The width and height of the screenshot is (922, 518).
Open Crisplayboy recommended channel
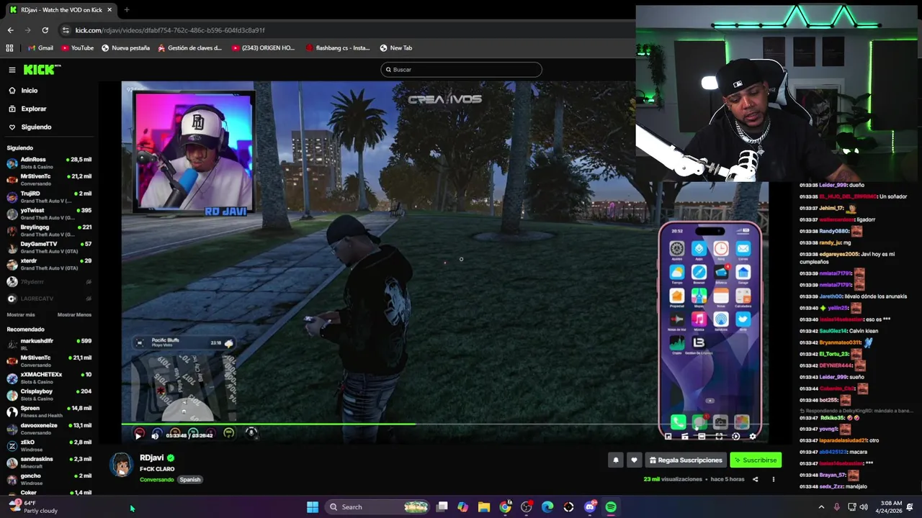tap(49, 394)
